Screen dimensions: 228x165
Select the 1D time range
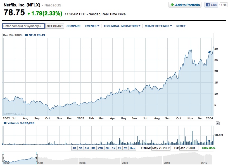[74, 148]
